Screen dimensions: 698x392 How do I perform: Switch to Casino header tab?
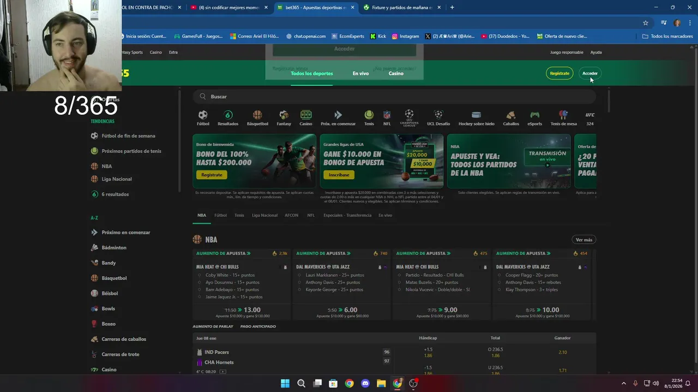[396, 73]
